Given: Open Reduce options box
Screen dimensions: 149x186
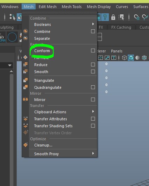Looking at the screenshot, I should click(93, 65).
